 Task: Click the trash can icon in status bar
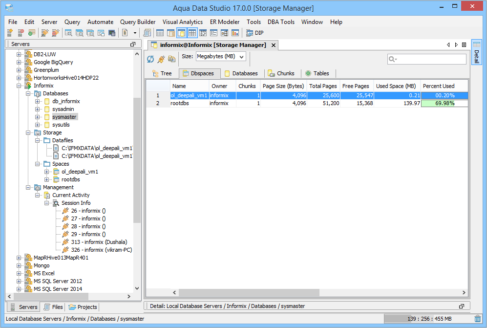pos(478,319)
